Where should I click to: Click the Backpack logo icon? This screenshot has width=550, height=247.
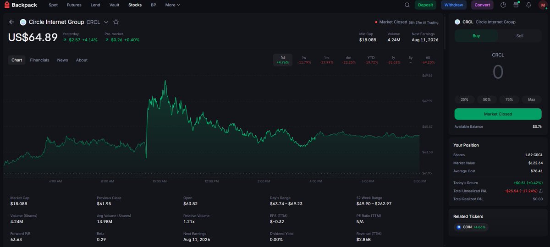[6, 5]
